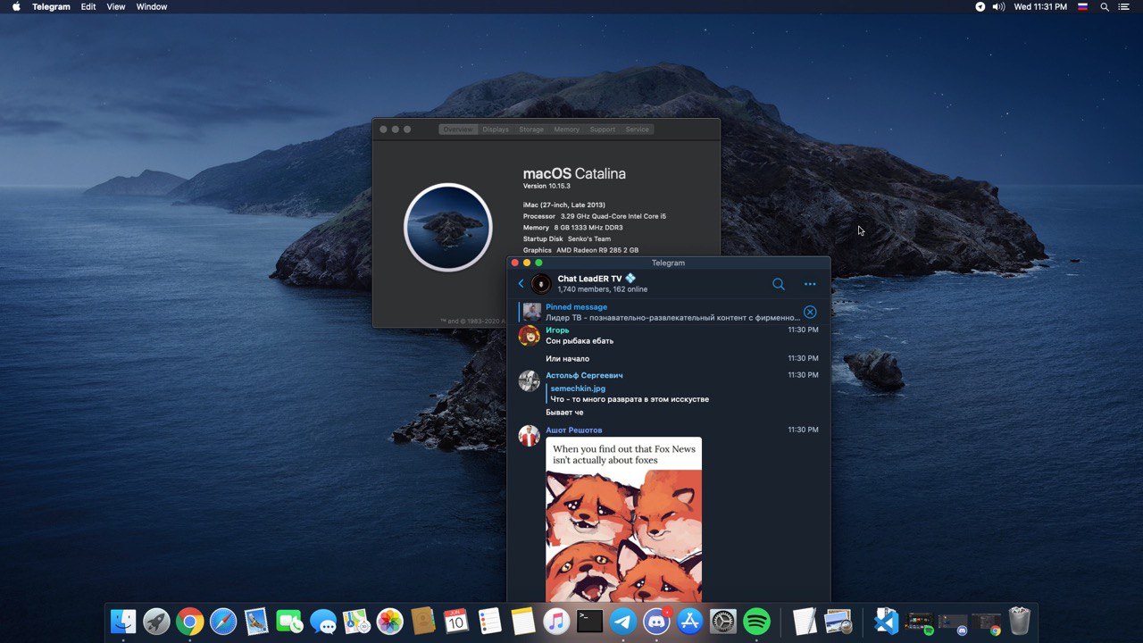Open the volume control in menu bar
1143x643 pixels.
(999, 6)
